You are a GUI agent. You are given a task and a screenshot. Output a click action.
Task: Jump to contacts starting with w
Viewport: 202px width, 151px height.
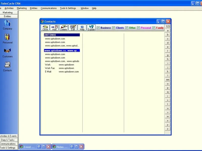click(x=168, y=117)
